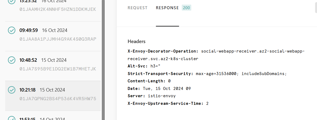Click the 11:53:15 14 Oct timestamp entry

click(x=42, y=119)
